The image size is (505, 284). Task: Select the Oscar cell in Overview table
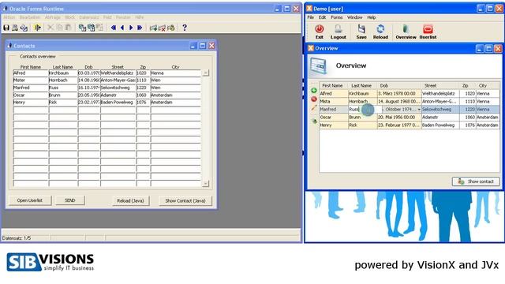[334, 118]
